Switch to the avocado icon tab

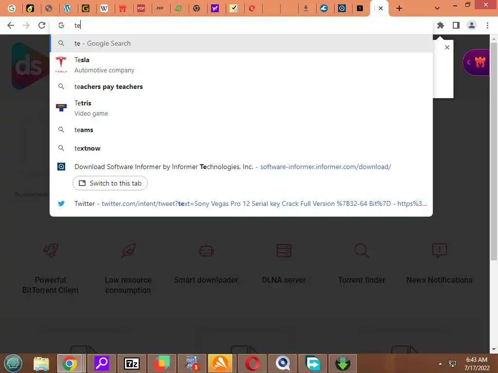pyautogui.click(x=30, y=8)
